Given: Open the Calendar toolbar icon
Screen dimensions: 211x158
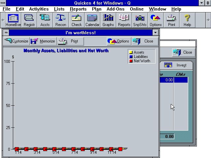Looking at the screenshot, I should tap(92, 20).
